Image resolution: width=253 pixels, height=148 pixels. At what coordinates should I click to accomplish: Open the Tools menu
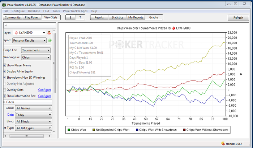[x=56, y=11]
